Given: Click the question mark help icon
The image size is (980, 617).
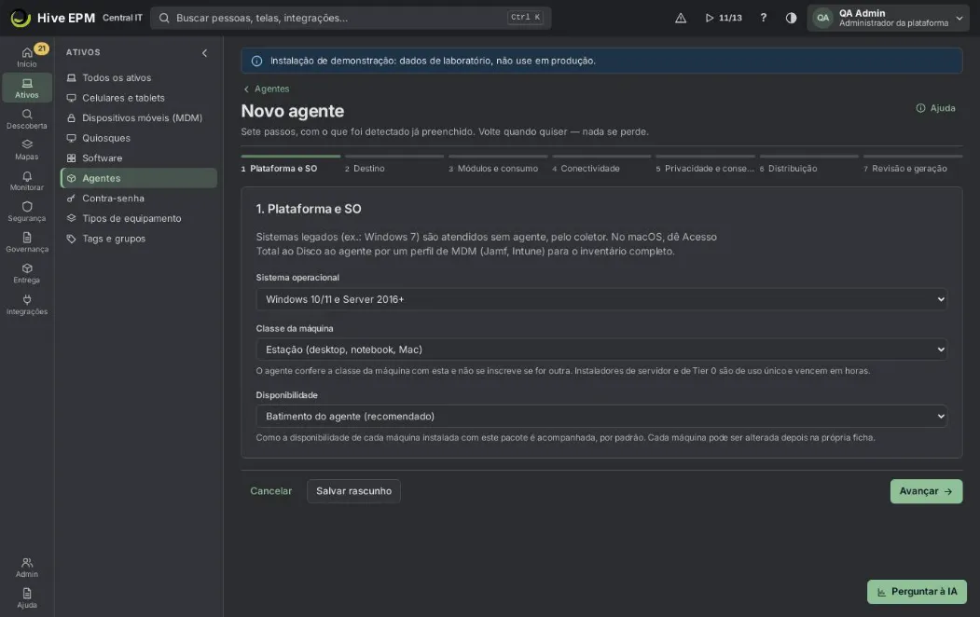Looking at the screenshot, I should point(763,18).
